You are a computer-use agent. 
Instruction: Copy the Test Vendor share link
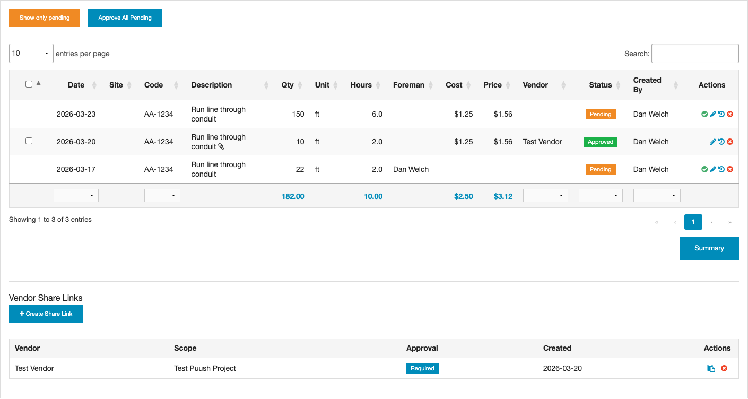click(x=711, y=368)
